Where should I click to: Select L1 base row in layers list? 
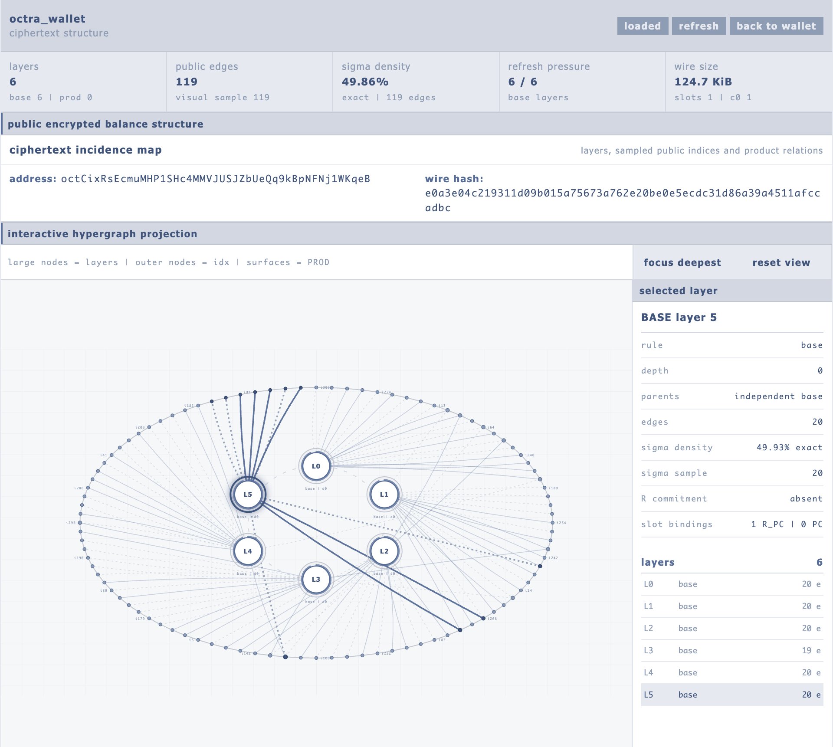(x=732, y=606)
